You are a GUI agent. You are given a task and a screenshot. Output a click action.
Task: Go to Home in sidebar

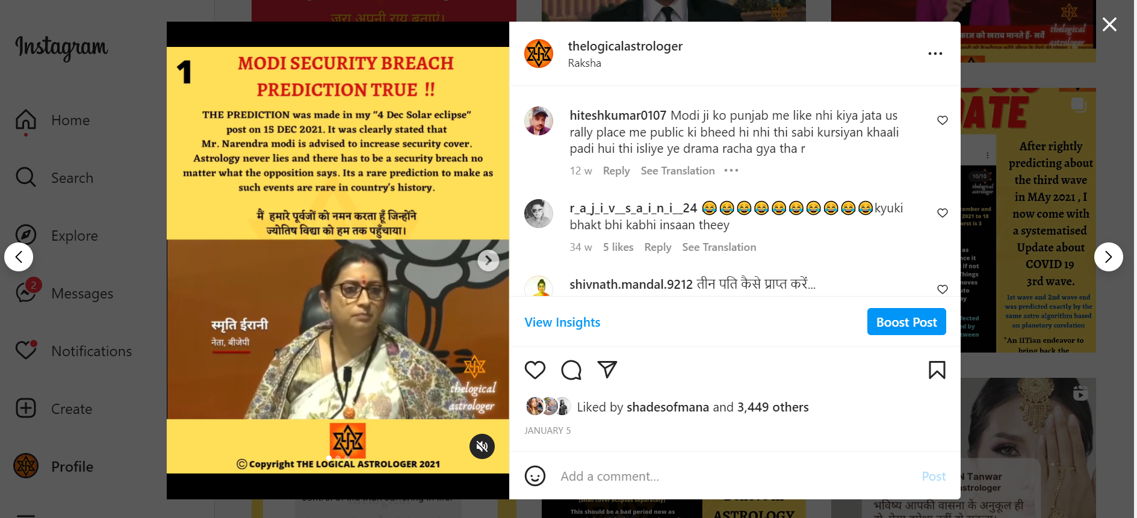52,120
